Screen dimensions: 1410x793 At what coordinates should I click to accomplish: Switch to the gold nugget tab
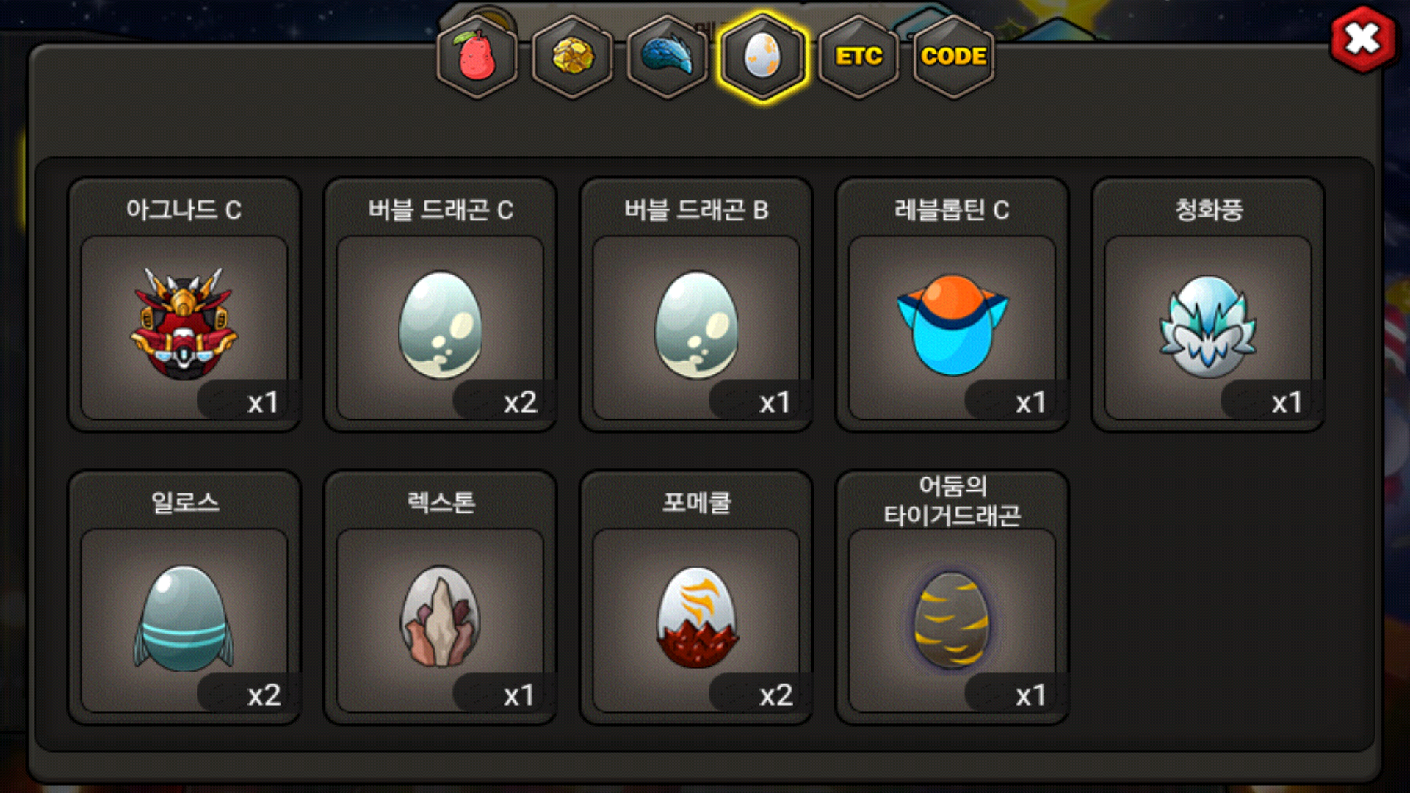[573, 57]
